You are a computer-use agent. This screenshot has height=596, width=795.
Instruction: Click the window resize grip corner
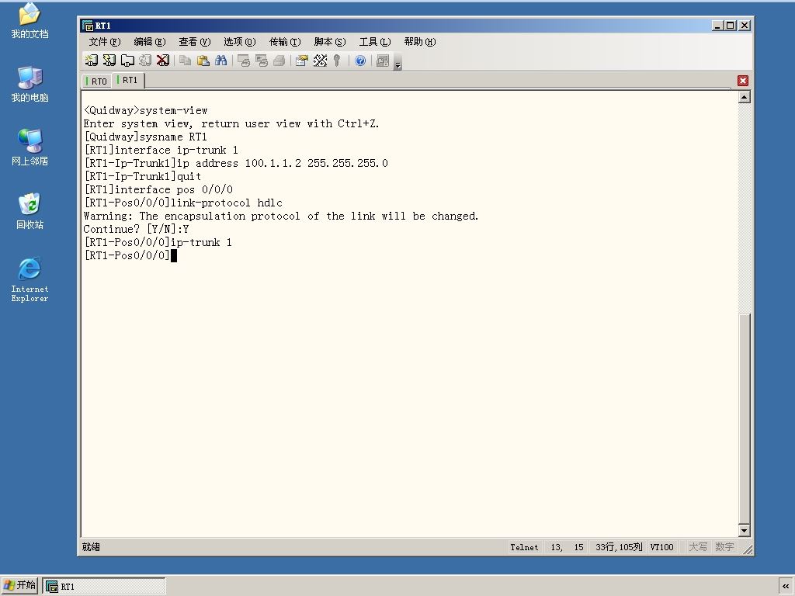[x=748, y=549]
